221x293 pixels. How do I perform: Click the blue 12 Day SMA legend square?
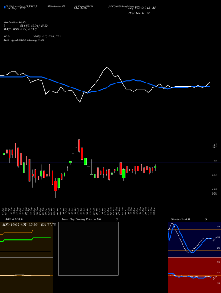point(4,7)
